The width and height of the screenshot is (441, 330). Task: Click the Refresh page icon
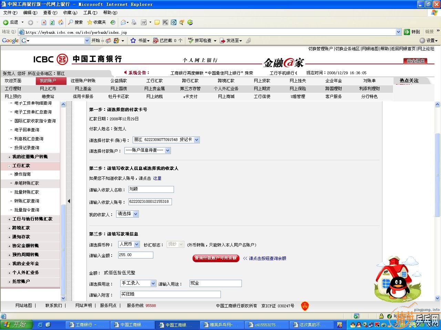[52, 22]
